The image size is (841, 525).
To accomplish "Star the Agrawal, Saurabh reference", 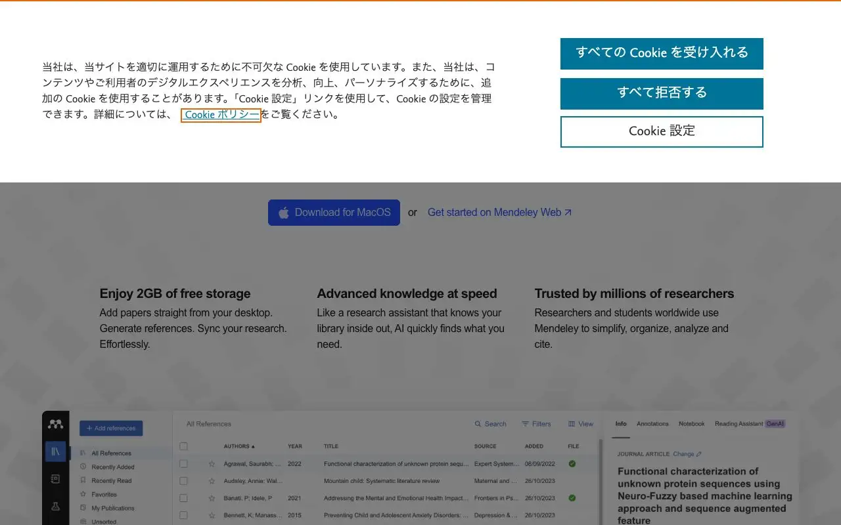I will point(212,464).
